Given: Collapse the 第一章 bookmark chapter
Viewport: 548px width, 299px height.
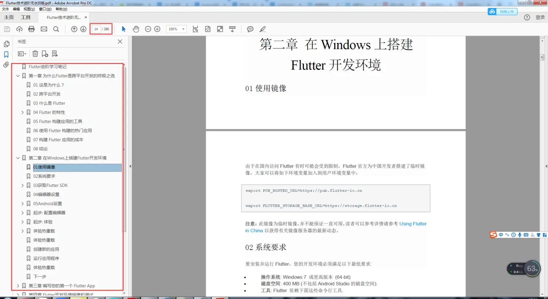Looking at the screenshot, I should click(x=18, y=76).
